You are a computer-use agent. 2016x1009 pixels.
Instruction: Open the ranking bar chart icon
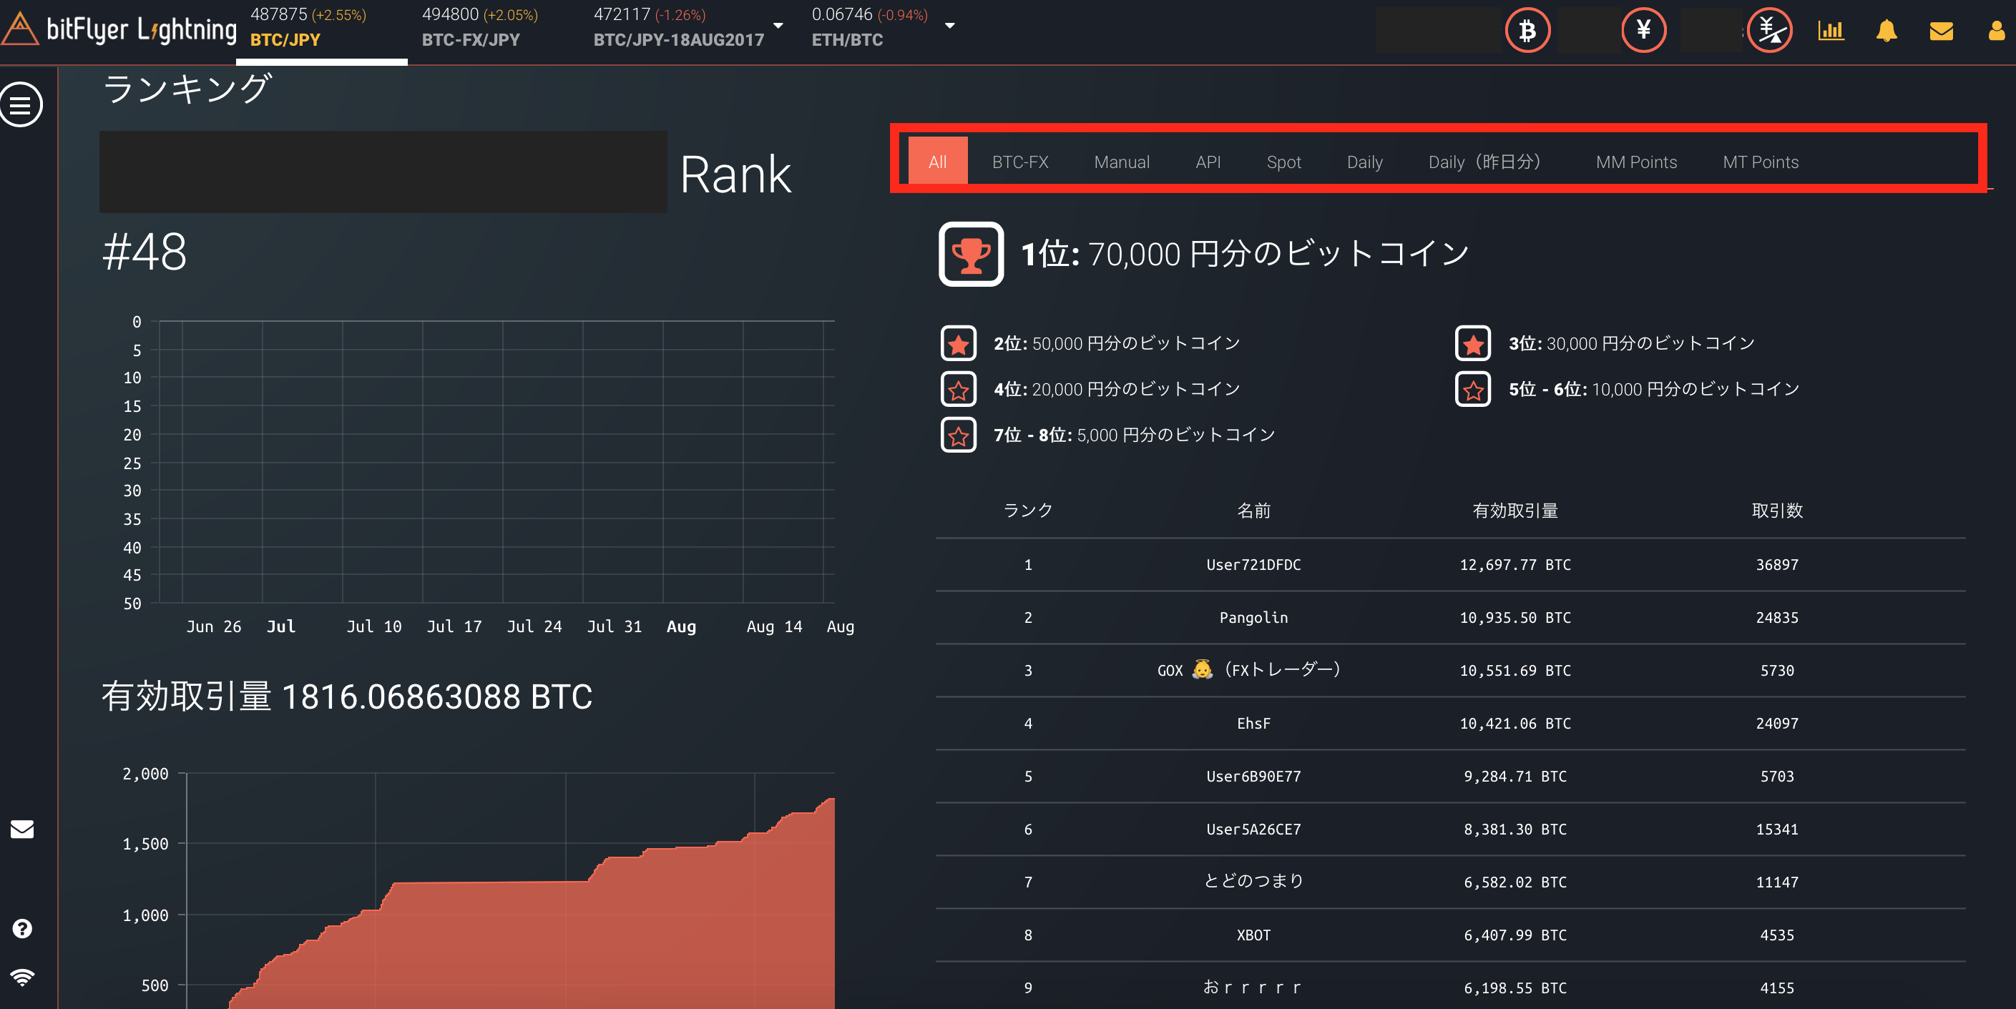point(1831,31)
